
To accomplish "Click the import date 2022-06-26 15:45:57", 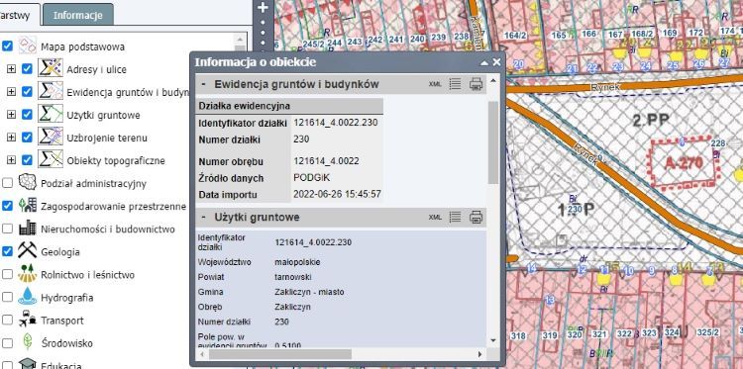I will (338, 194).
